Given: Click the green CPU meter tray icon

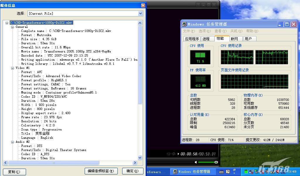Looking at the screenshot, I should point(246,171).
